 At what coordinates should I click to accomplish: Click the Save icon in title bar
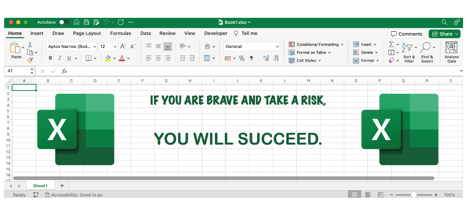coord(87,22)
